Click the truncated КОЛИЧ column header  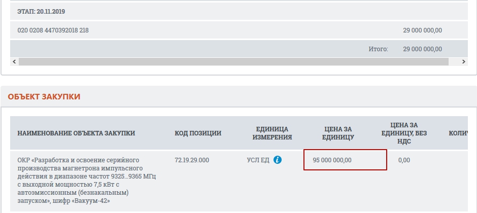pyautogui.click(x=458, y=133)
